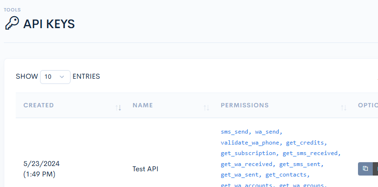Click the get_wa_received permission
Image resolution: width=378 pixels, height=187 pixels.
(x=246, y=164)
